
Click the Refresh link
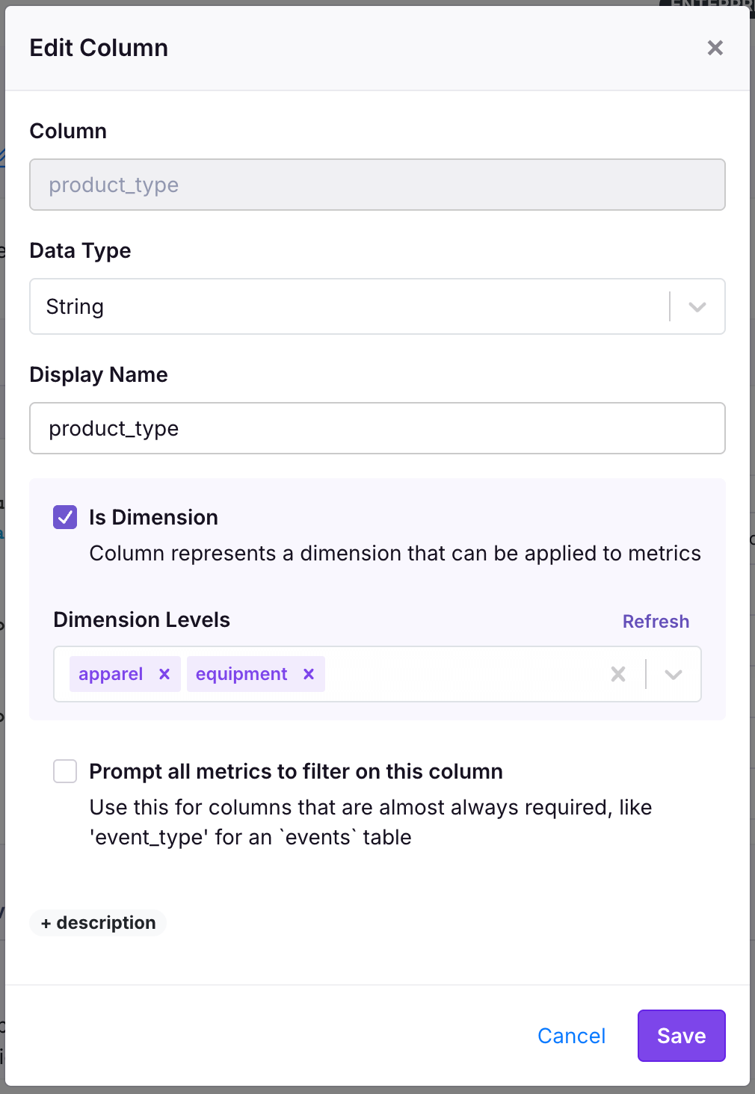(656, 621)
